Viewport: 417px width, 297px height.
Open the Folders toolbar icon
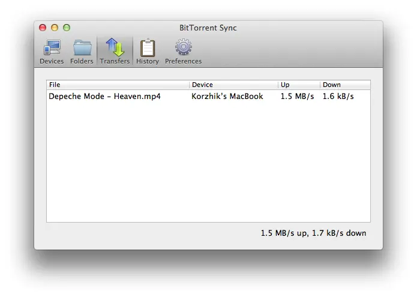tap(82, 47)
